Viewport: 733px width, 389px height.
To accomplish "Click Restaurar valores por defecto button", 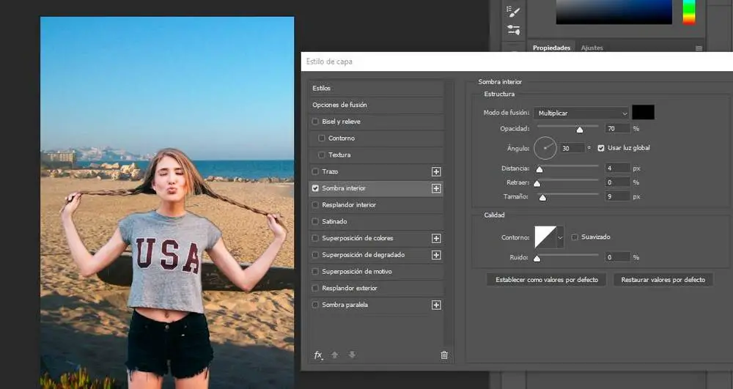I will pyautogui.click(x=663, y=280).
